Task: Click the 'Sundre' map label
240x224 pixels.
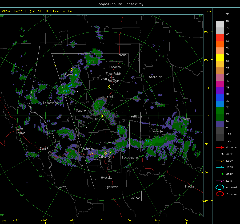Action: (x=81, y=110)
